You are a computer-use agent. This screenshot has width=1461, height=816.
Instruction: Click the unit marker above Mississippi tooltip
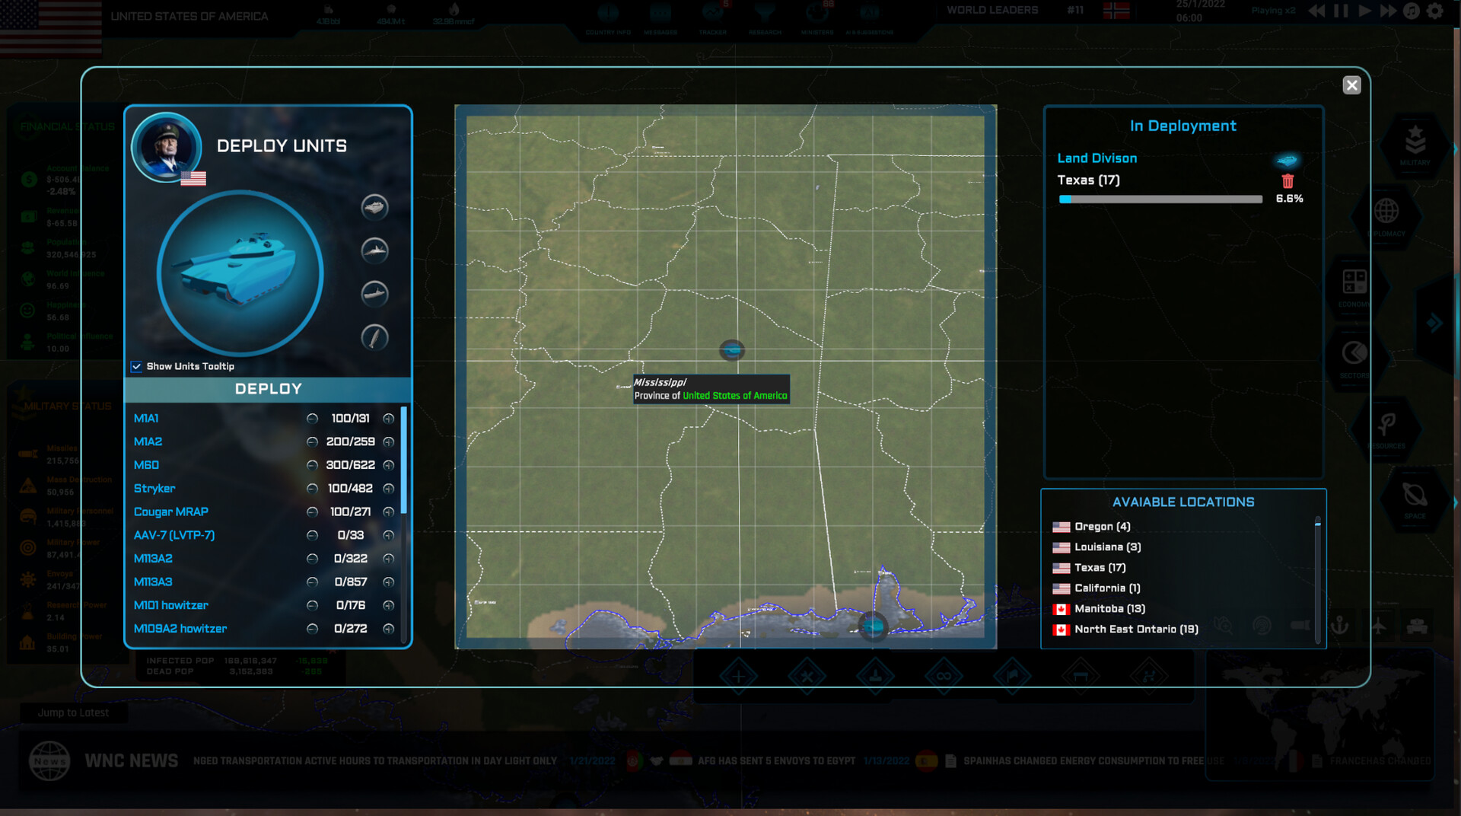[732, 349]
